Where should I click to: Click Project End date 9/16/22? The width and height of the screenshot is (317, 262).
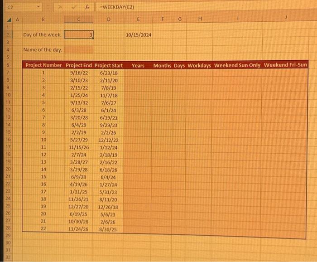79,73
